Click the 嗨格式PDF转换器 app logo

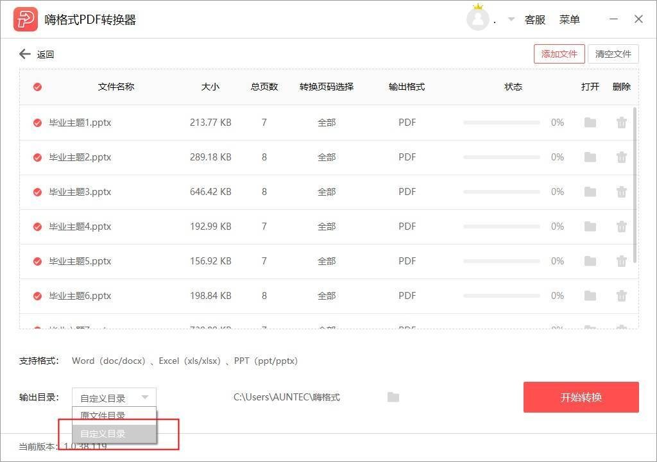[26, 19]
